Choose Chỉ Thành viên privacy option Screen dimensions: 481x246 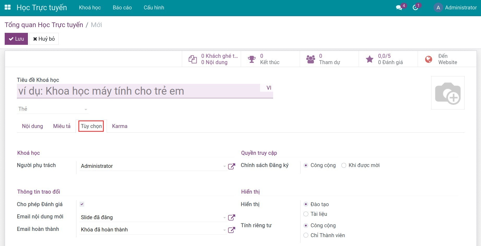point(306,235)
